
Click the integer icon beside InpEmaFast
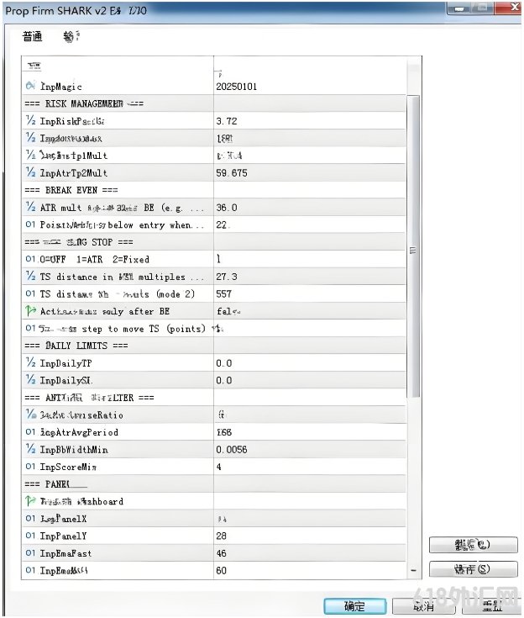pyautogui.click(x=30, y=553)
